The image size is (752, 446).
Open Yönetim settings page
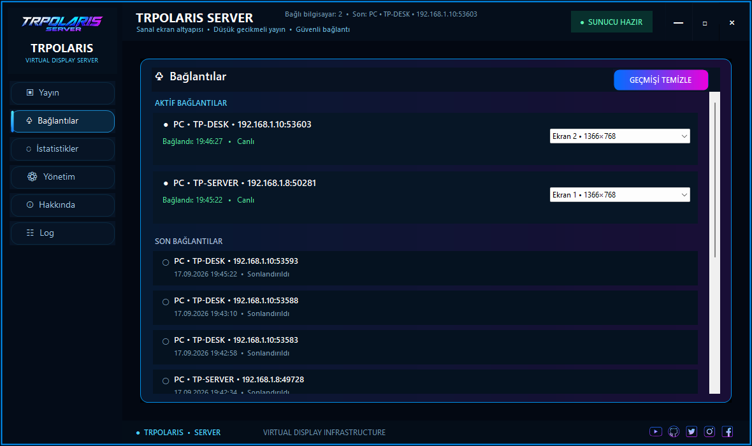62,177
